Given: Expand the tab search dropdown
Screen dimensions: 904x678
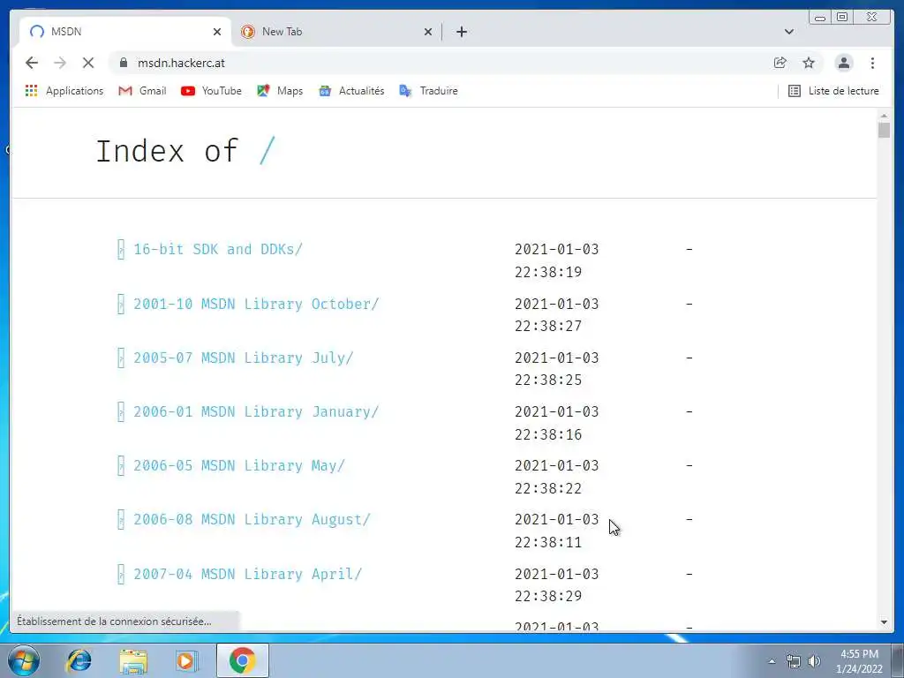Looking at the screenshot, I should click(788, 32).
